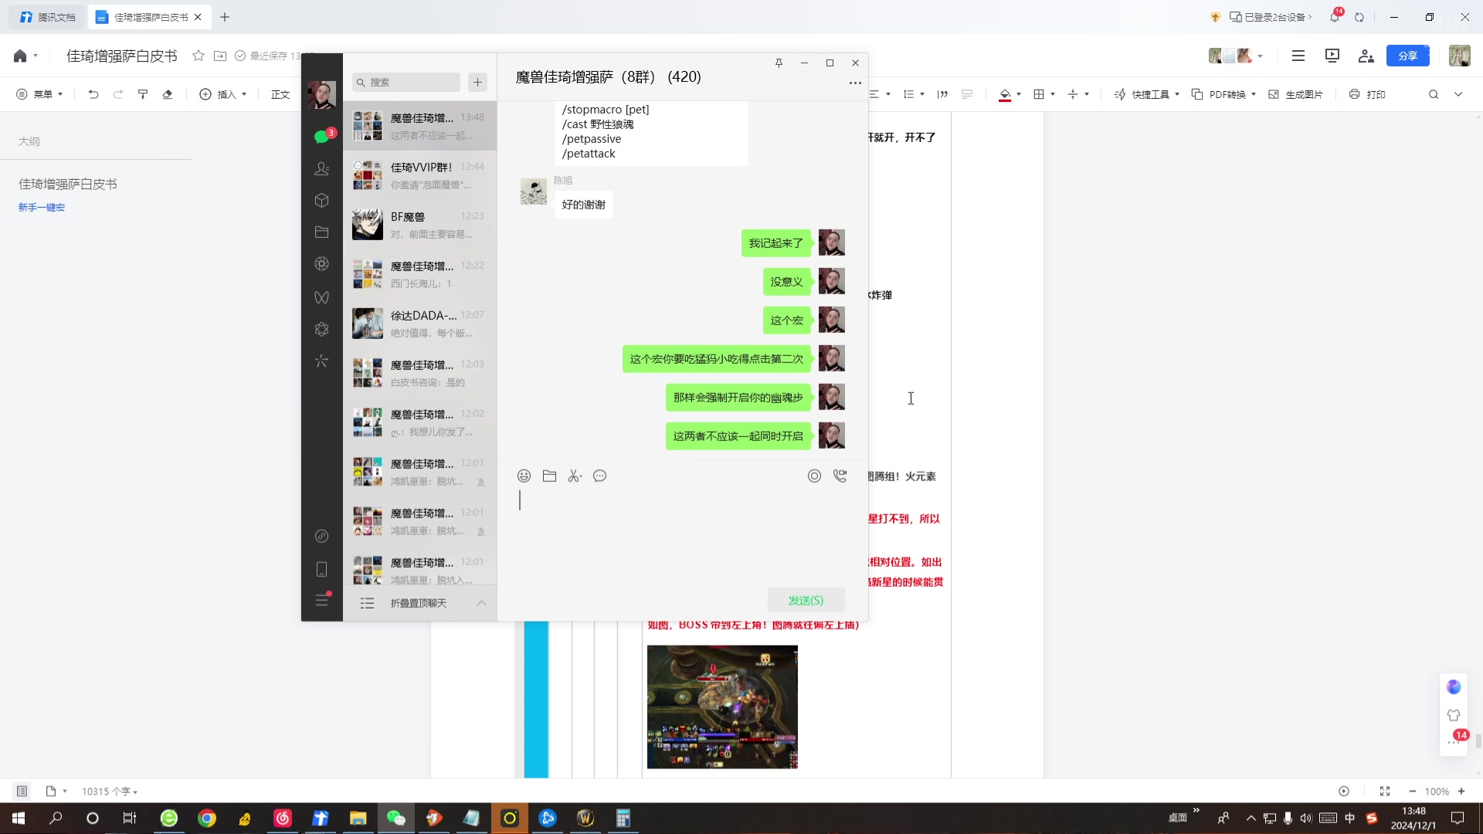The height and width of the screenshot is (834, 1483).
Task: Expand the 插入 dropdown
Action: [223, 94]
